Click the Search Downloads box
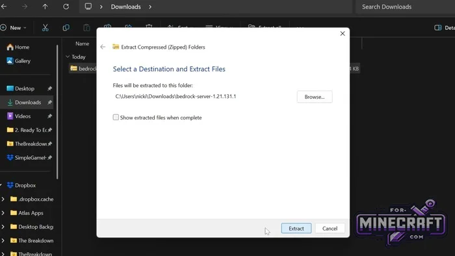Viewport: 455px width, 256px height. click(x=405, y=6)
